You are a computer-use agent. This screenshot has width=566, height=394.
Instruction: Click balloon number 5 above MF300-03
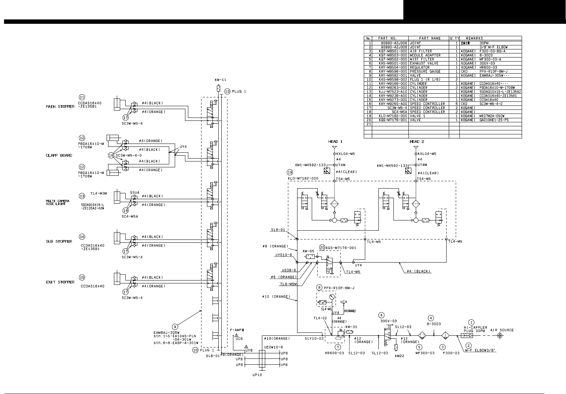(419, 346)
